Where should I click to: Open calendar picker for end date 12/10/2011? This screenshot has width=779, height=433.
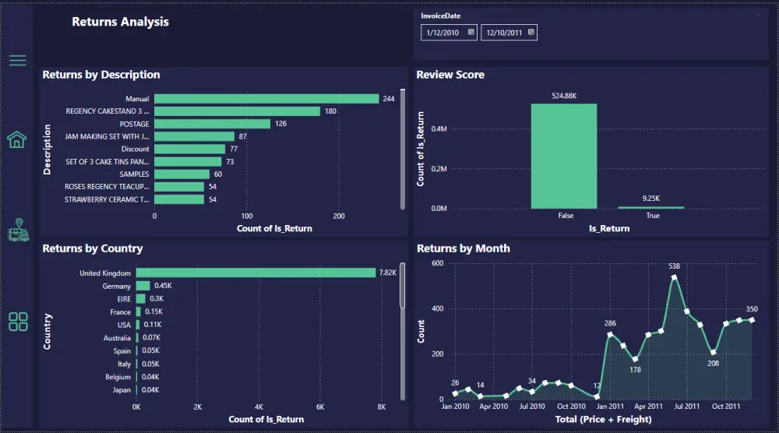pos(531,32)
